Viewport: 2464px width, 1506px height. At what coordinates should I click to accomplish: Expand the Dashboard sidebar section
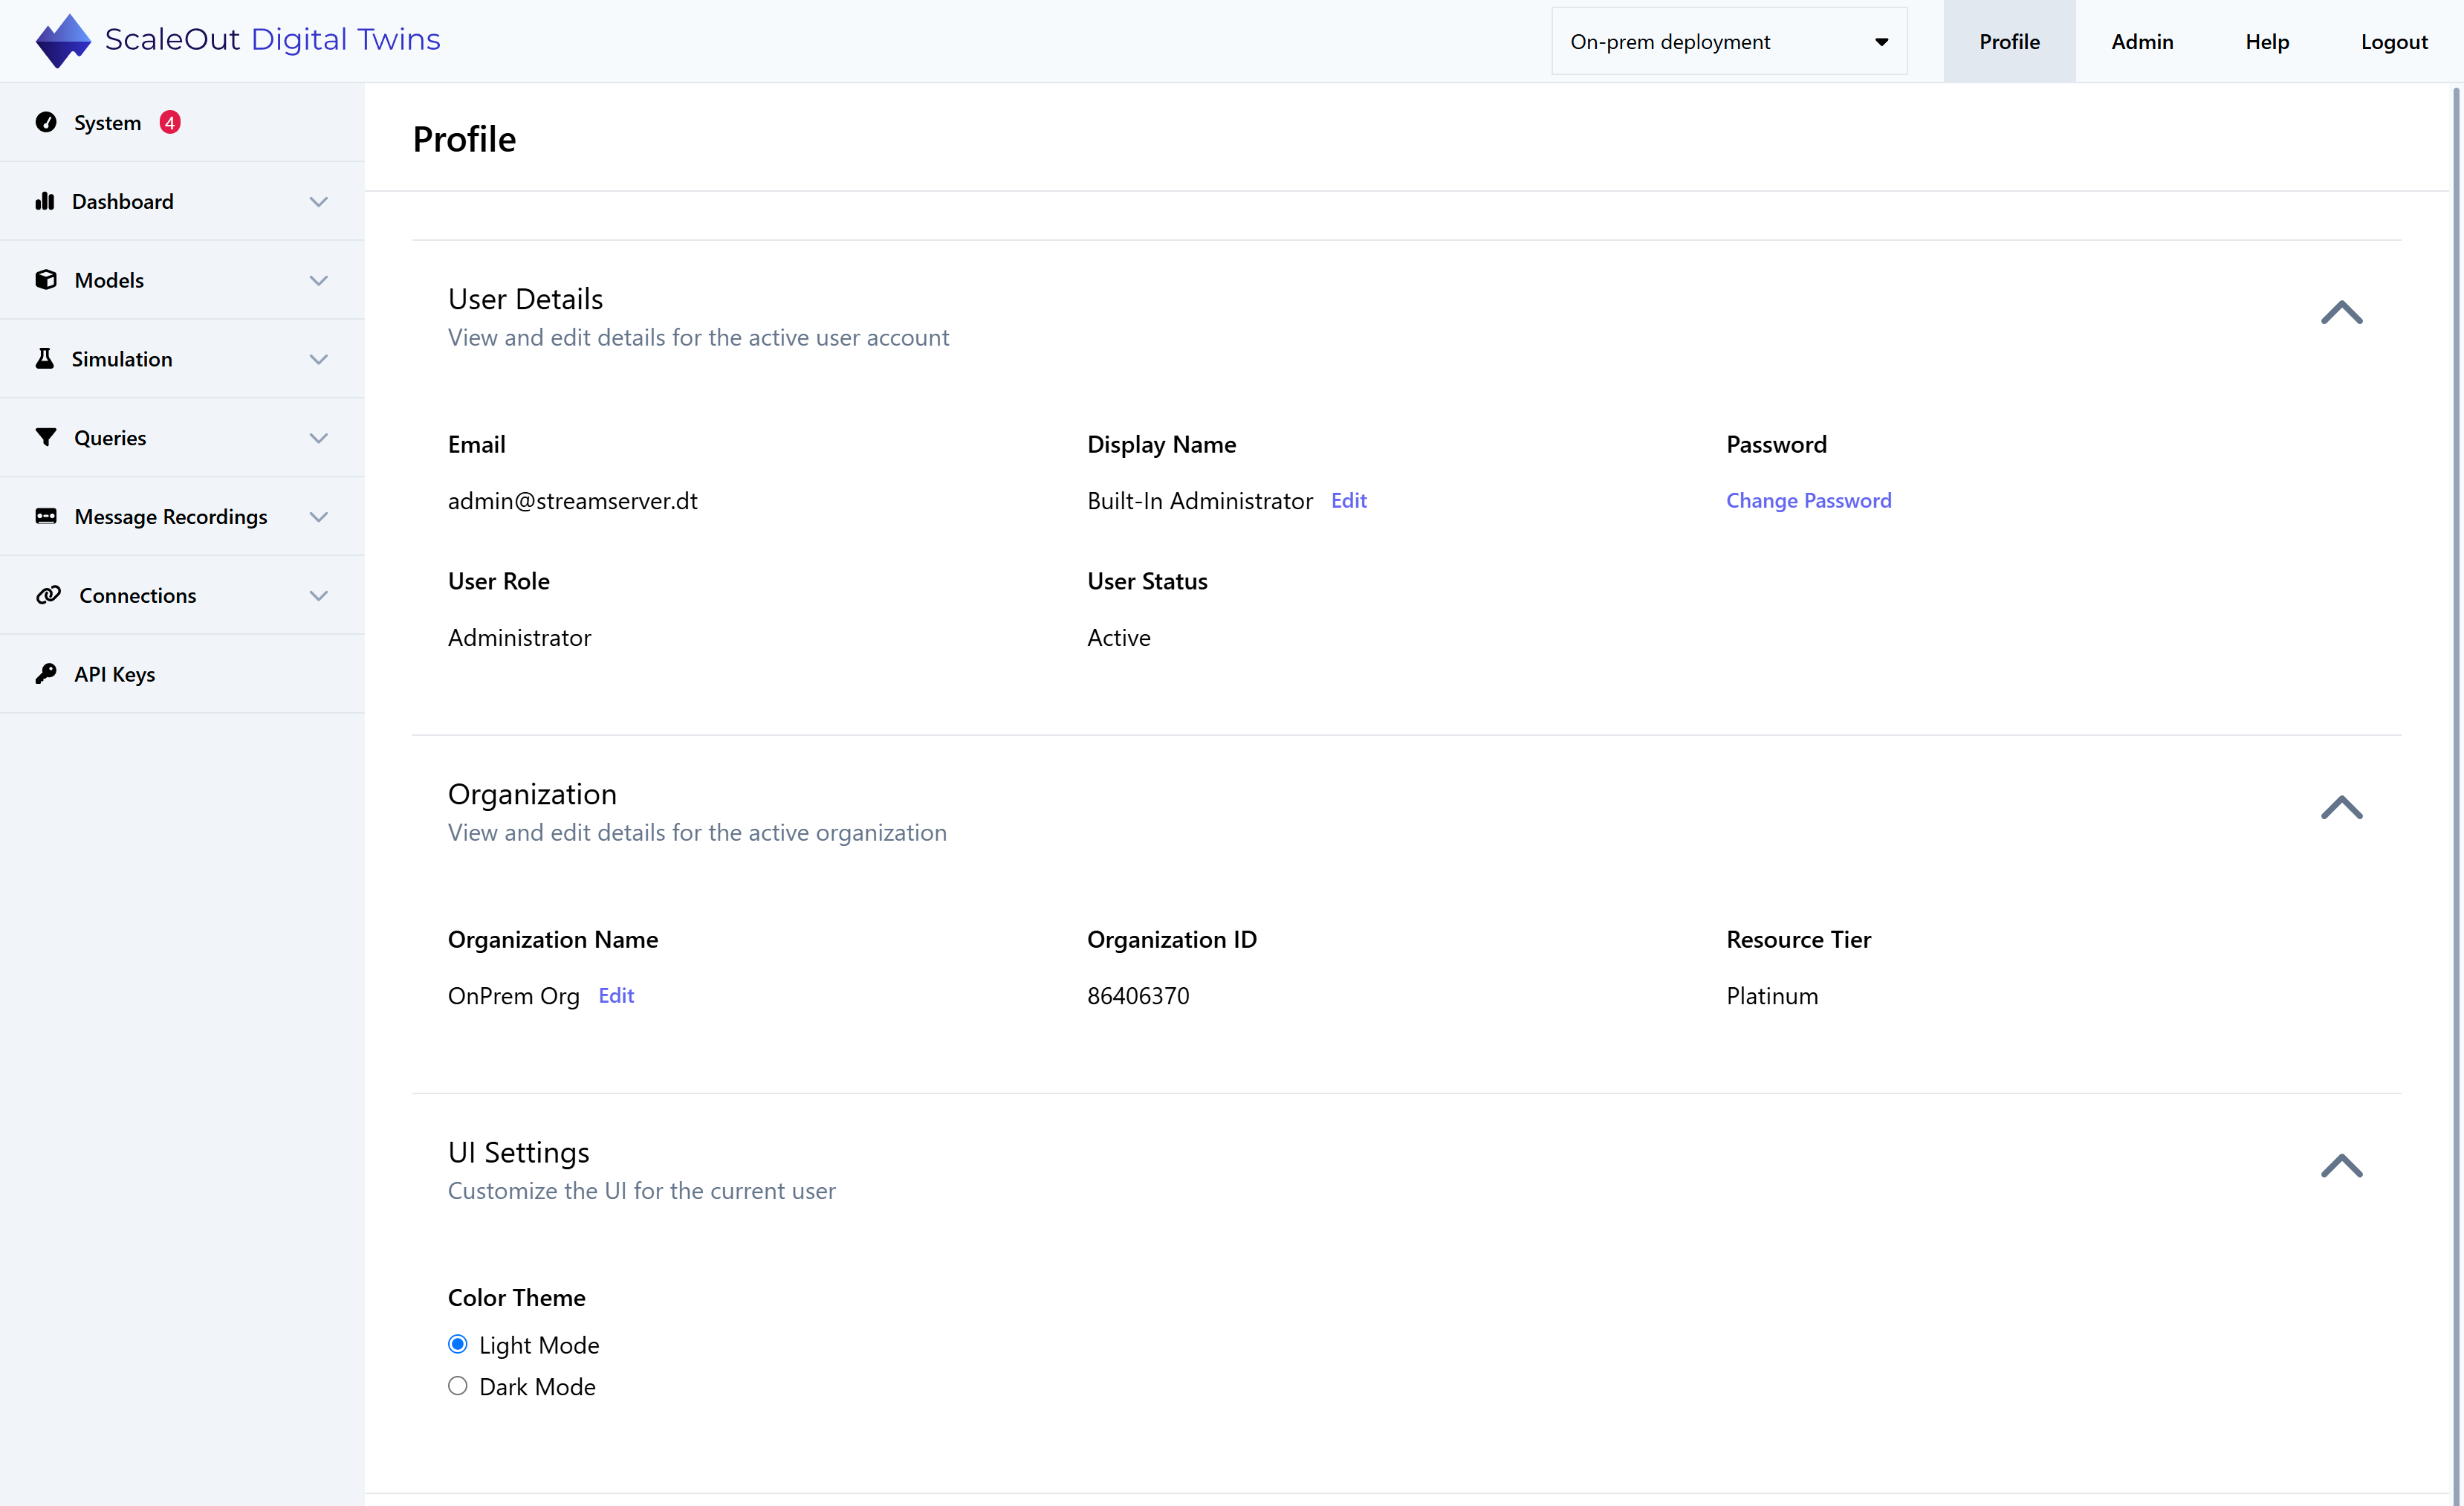[x=318, y=201]
